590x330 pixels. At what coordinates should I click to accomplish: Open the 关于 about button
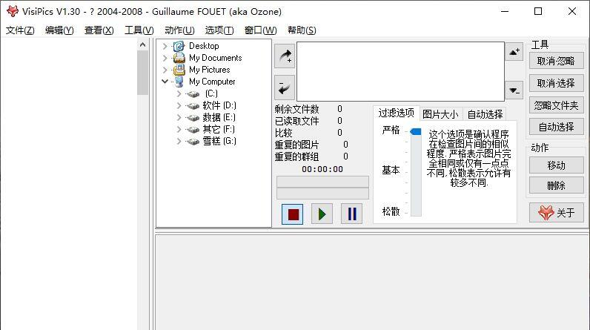556,213
